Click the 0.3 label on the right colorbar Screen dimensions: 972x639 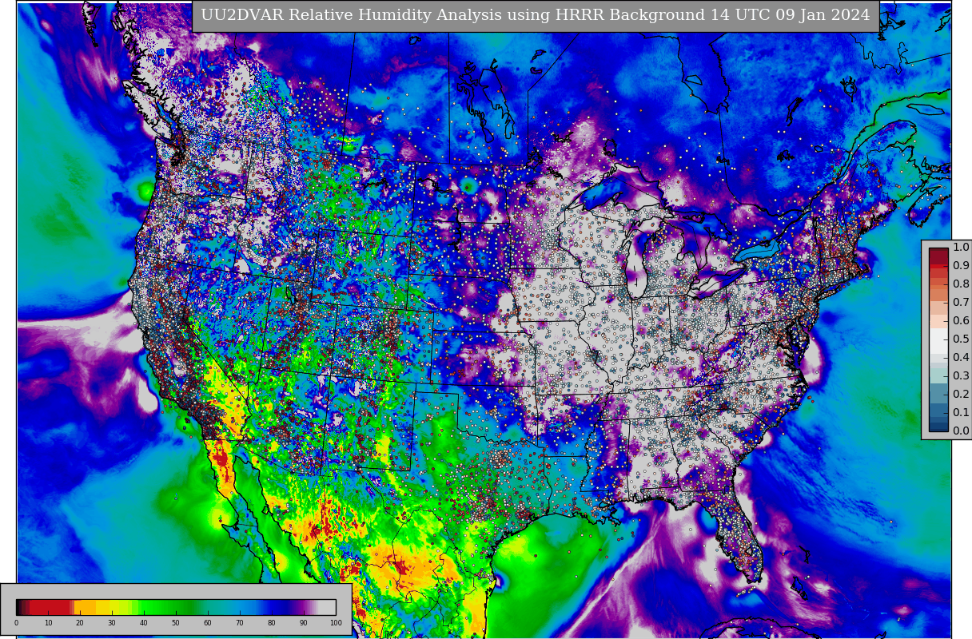961,375
